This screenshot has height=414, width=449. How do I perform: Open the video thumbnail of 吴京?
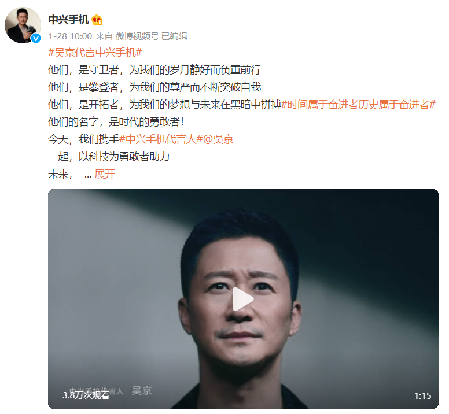click(243, 299)
